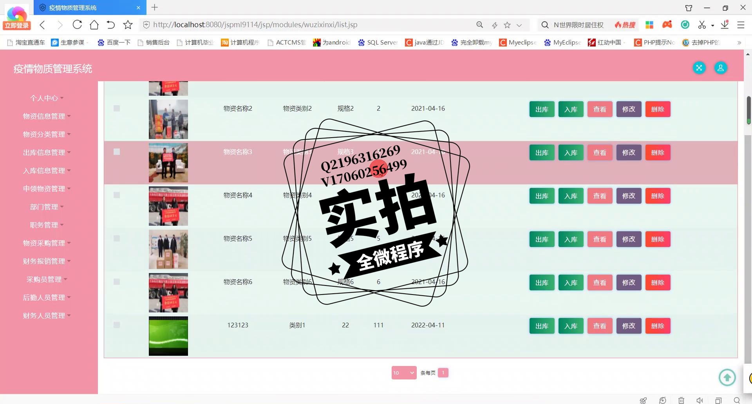Click the green circular refresh extension icon
The image size is (752, 404).
[x=685, y=25]
